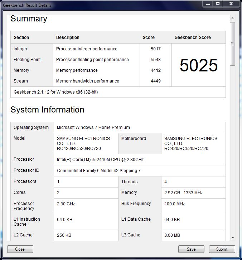Click the Motherboard label
Screen dimensions: 242x260
click(x=134, y=139)
